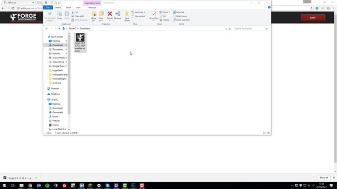Open iCloud Photos in navigation pane
This screenshot has width=337, height=189.
click(x=58, y=58)
